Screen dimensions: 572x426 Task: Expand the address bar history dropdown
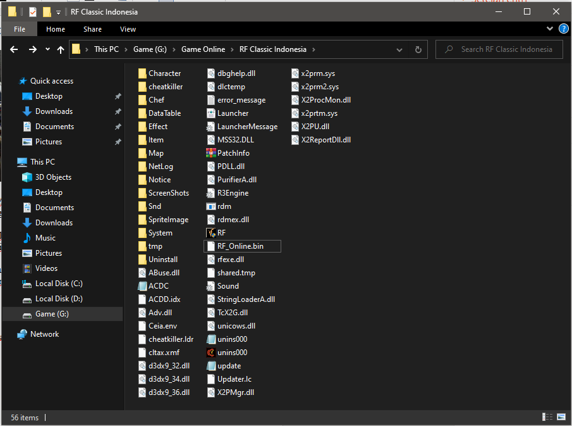point(399,49)
